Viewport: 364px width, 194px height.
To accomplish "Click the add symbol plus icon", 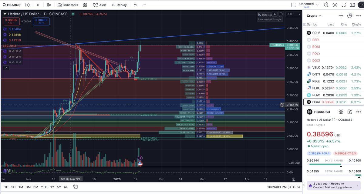I will pyautogui.click(x=27, y=5).
